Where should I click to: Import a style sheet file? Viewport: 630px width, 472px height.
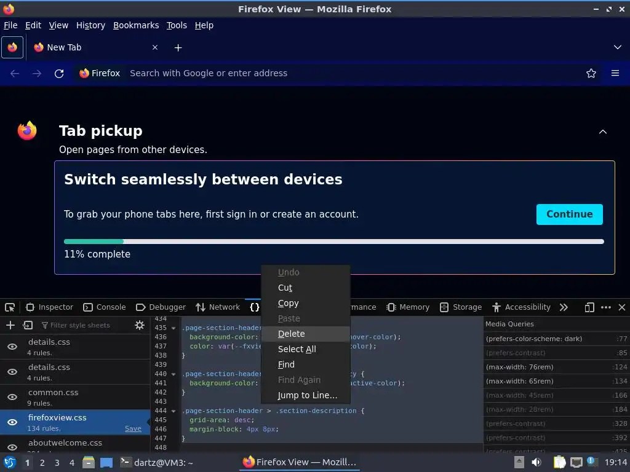coord(28,325)
